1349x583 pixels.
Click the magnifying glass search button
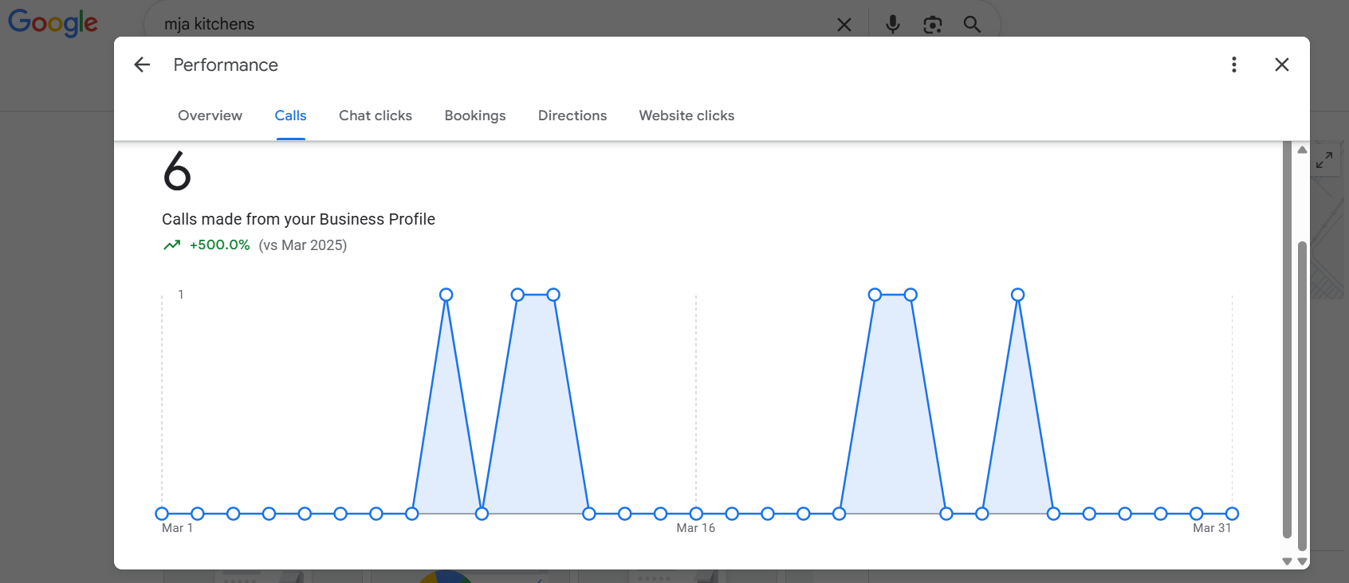(972, 25)
